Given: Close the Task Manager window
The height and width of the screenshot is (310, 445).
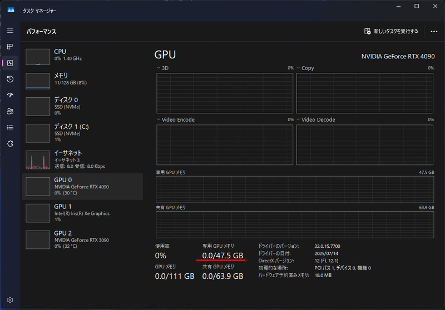Looking at the screenshot, I should point(435,6).
